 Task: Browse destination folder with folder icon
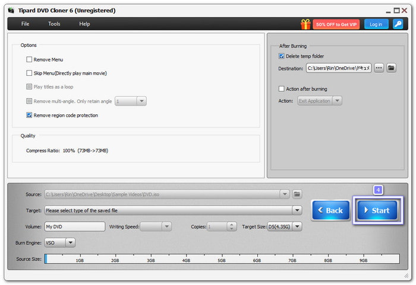tap(391, 68)
